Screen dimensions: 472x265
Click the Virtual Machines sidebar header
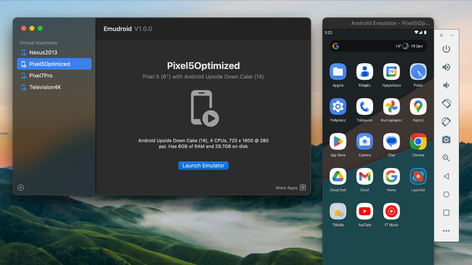coord(38,43)
